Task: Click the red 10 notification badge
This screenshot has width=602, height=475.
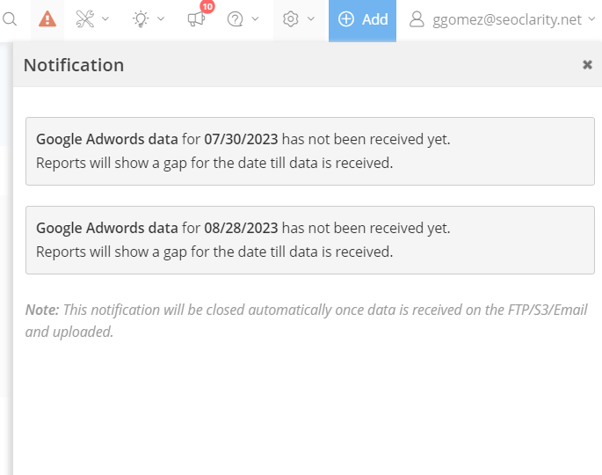Action: point(207,7)
